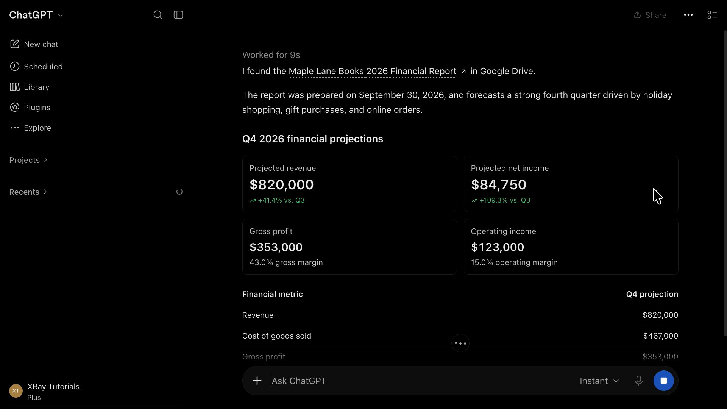Open the Library section
The width and height of the screenshot is (727, 409).
click(x=30, y=87)
